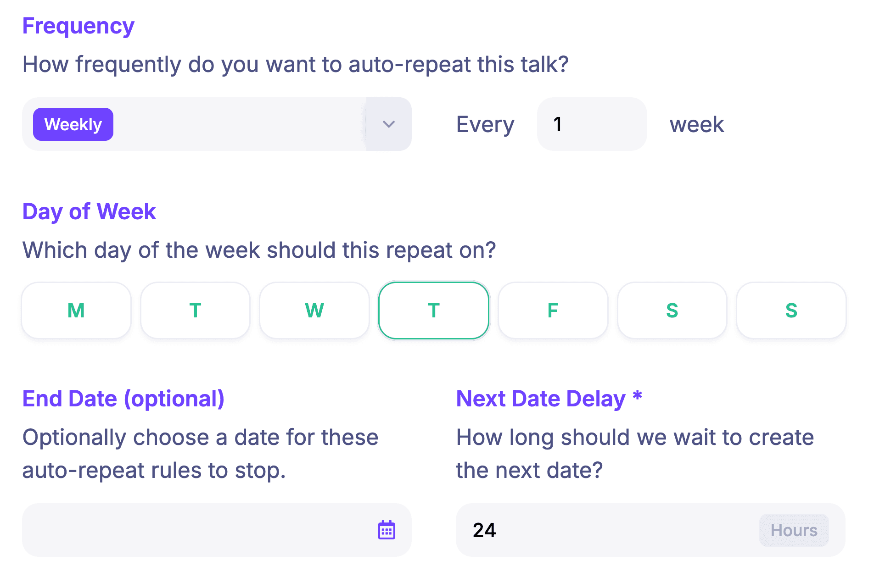Viewport: 874px width, 577px height.
Task: Toggle Monday as a repeat day
Action: click(76, 310)
